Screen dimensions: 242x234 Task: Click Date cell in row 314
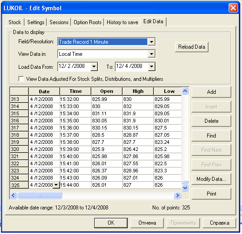[x=44, y=106]
